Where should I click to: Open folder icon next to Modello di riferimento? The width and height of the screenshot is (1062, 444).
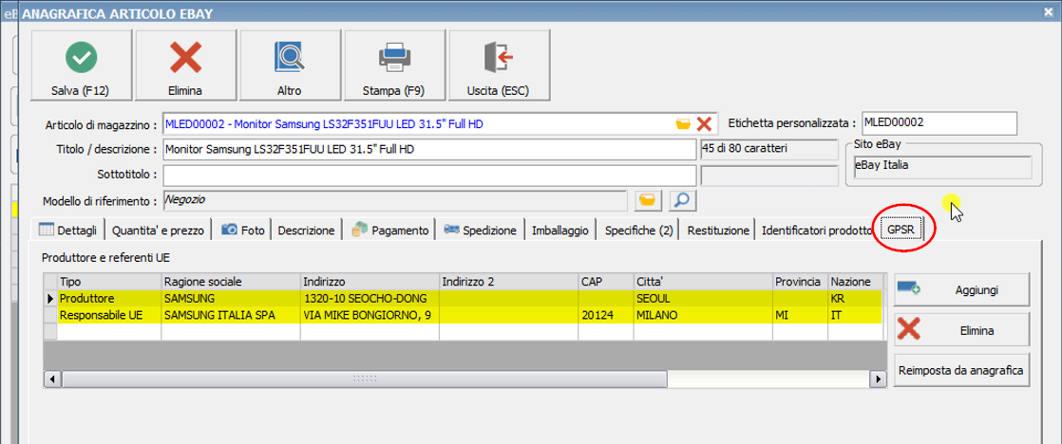tap(648, 200)
